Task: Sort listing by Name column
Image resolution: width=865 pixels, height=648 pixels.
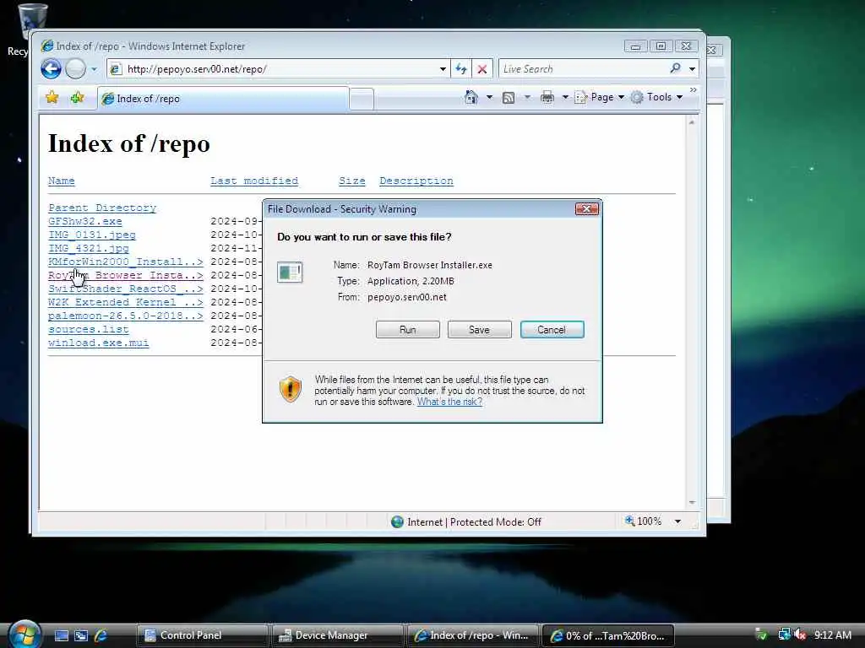Action: [61, 181]
